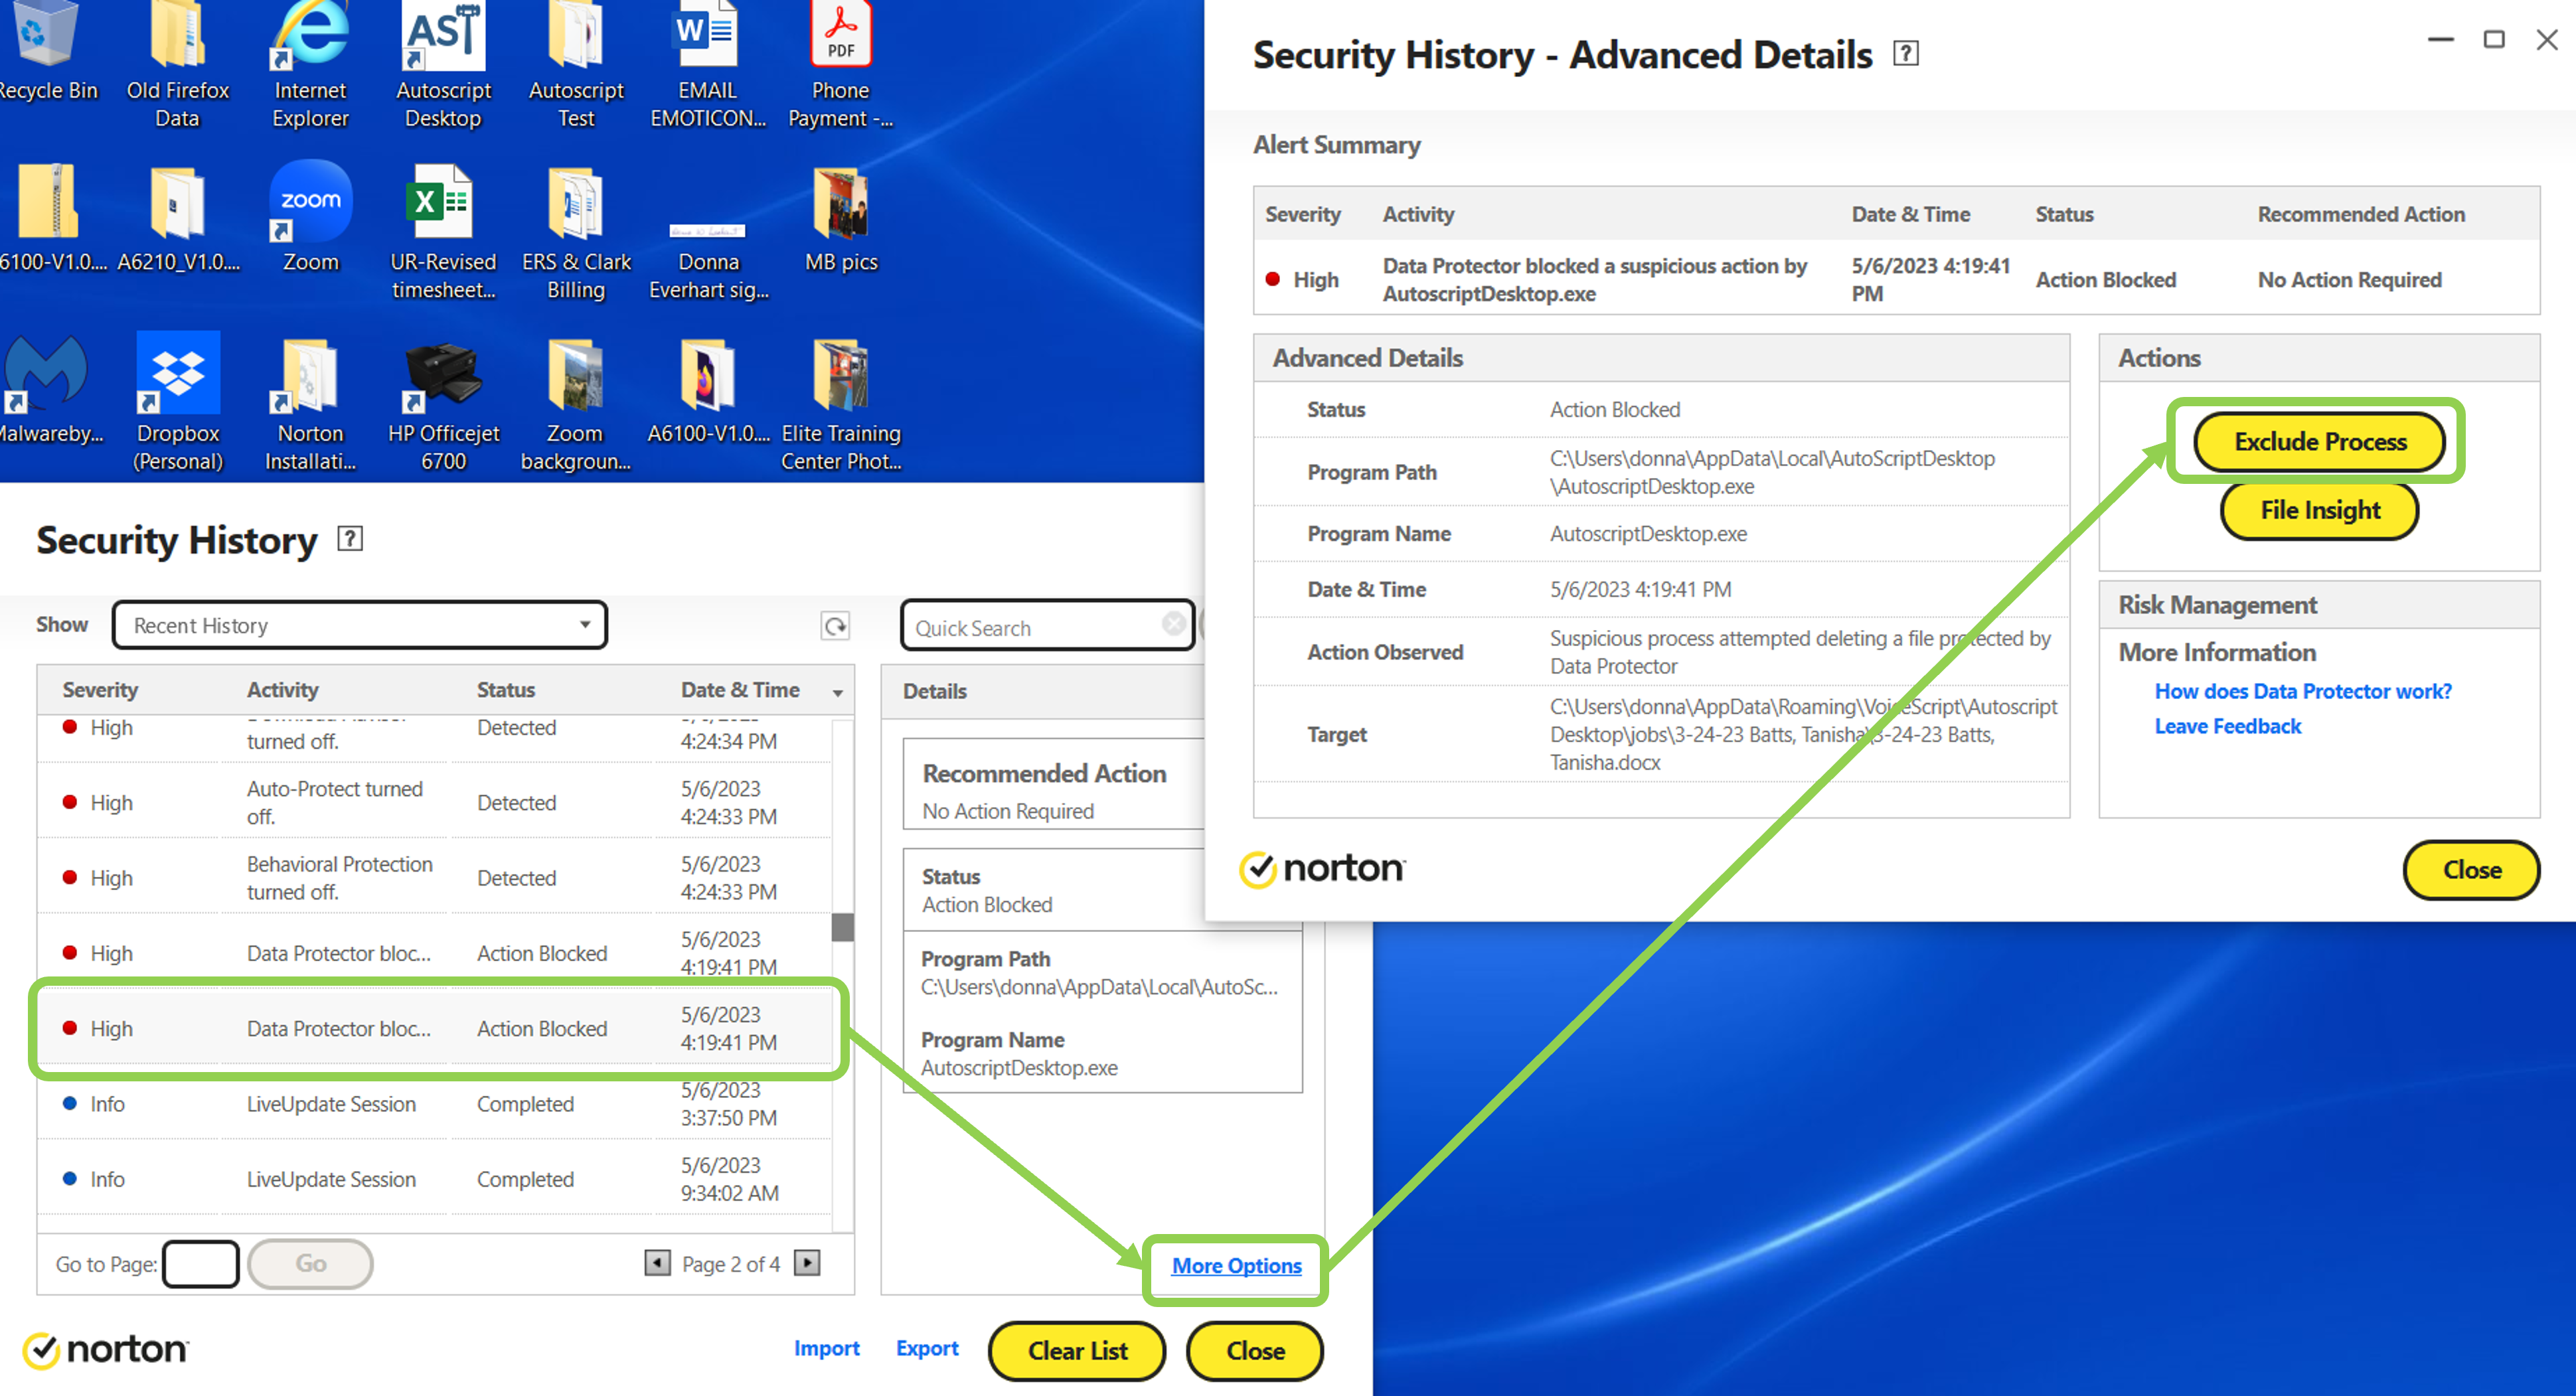
Task: Select the LiveUpdate Session 9:34:02 AM row
Action: coord(435,1179)
